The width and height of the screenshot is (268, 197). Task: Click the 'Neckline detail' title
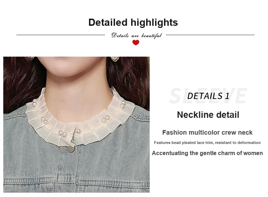coord(208,115)
